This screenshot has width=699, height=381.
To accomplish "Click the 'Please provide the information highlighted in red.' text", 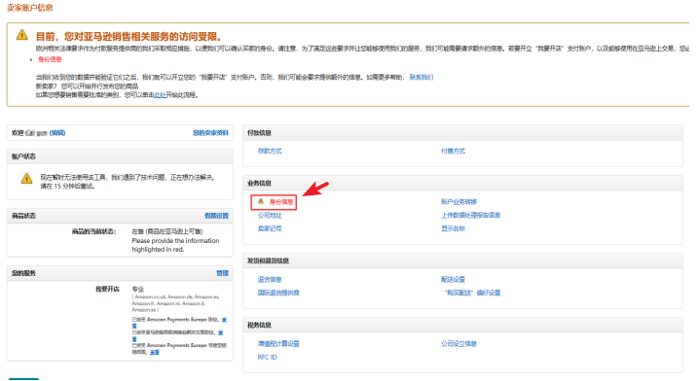I will coord(175,245).
